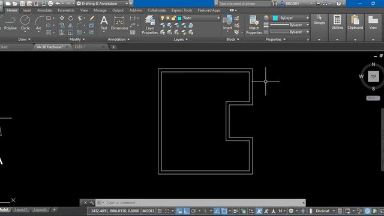
Task: Expand the Modify panel
Action: tap(77, 39)
